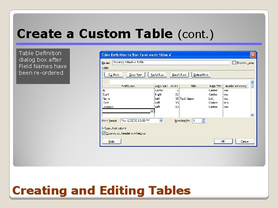Click the Delete Row button
The image size is (278, 208).
tap(201, 75)
